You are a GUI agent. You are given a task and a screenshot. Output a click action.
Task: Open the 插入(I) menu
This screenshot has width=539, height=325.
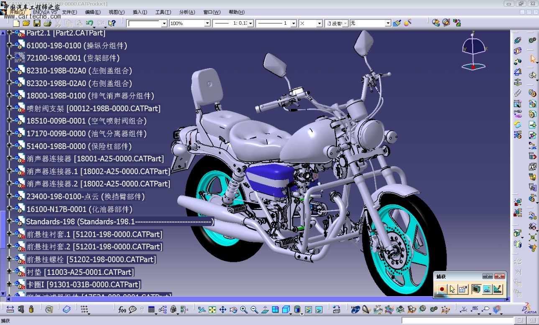tap(140, 12)
